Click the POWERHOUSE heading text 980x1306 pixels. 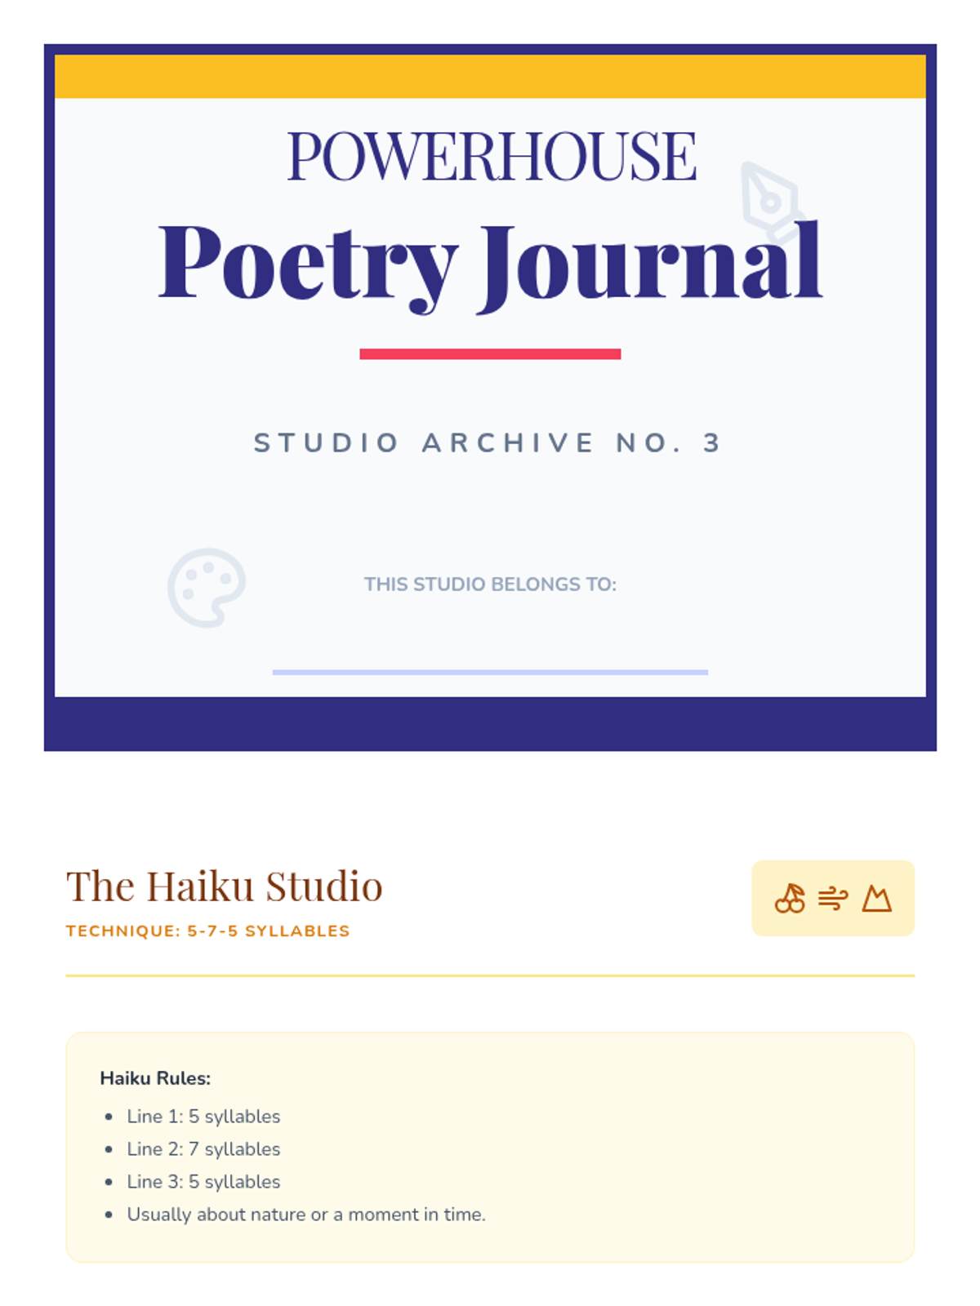pyautogui.click(x=492, y=156)
